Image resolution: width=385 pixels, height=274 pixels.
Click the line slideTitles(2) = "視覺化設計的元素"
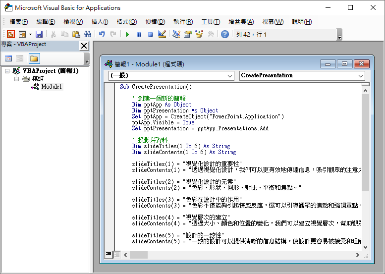184,182
